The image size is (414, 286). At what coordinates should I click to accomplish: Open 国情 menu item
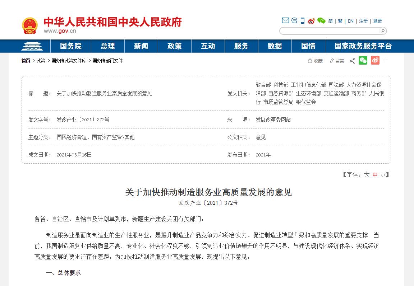[x=308, y=46]
